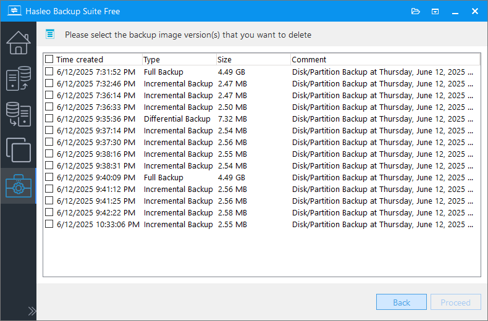Click the 6/12/2025 10:33:06 PM timestamp
Image resolution: width=488 pixels, height=321 pixels.
pos(98,225)
